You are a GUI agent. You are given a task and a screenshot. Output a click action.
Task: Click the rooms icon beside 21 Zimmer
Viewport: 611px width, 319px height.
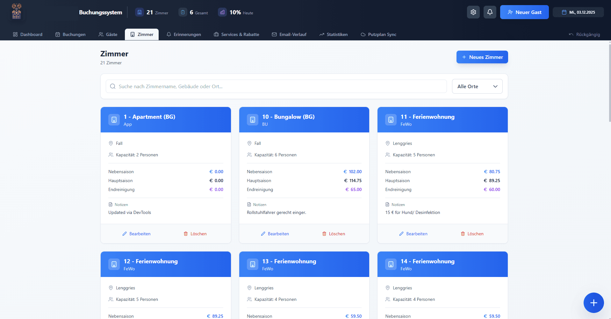point(140,12)
